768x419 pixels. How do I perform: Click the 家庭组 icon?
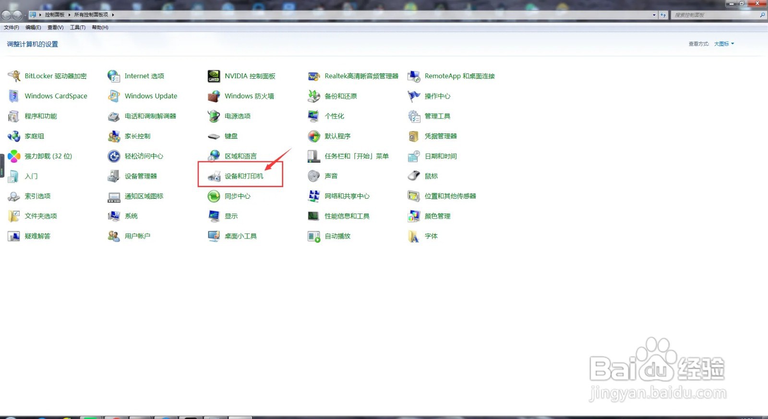tap(14, 136)
